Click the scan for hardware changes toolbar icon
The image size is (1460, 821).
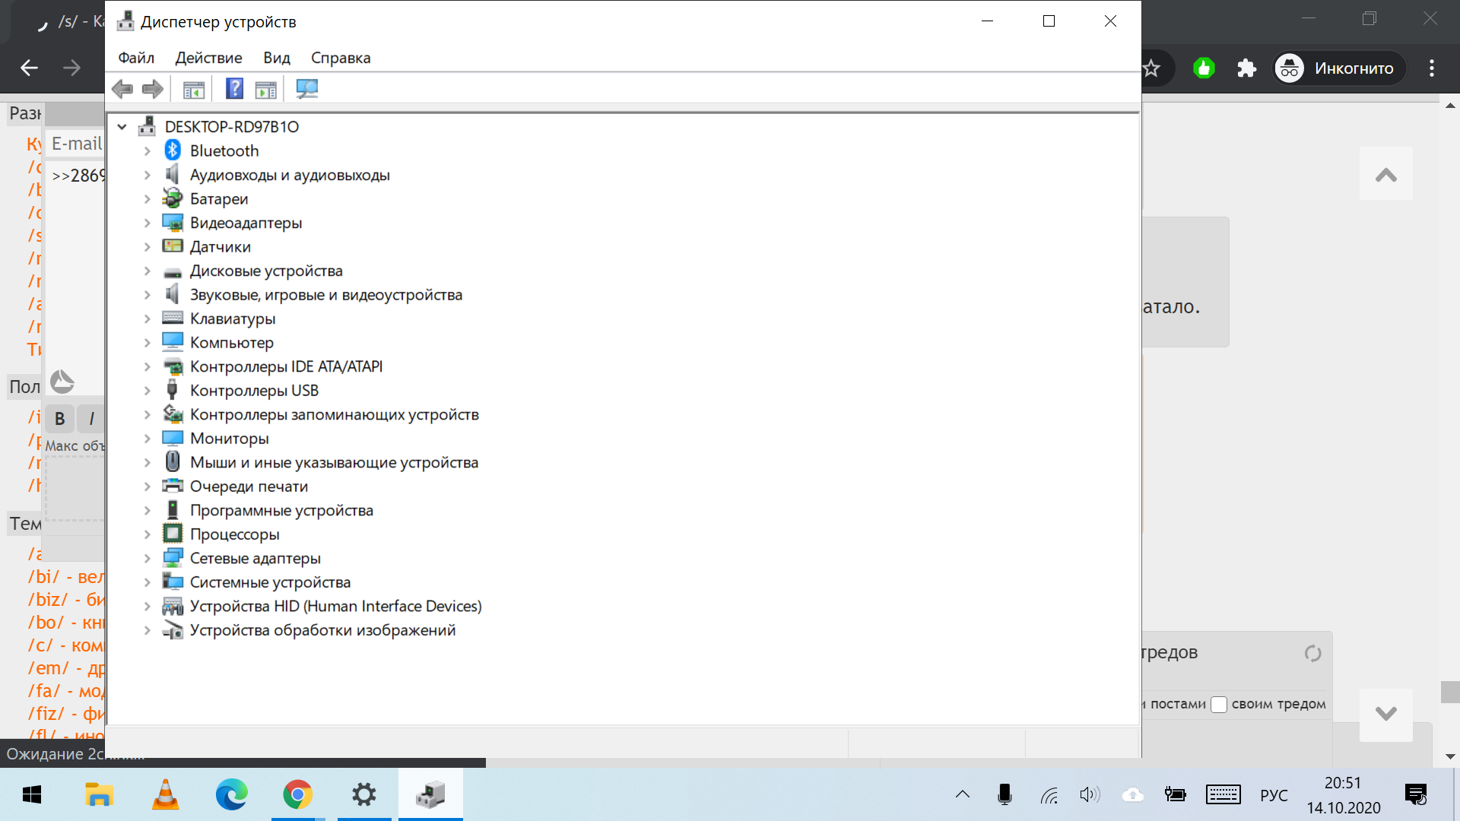point(307,89)
